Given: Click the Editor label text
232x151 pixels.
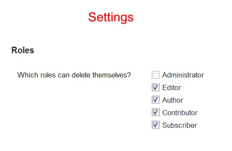Looking at the screenshot, I should [x=172, y=88].
